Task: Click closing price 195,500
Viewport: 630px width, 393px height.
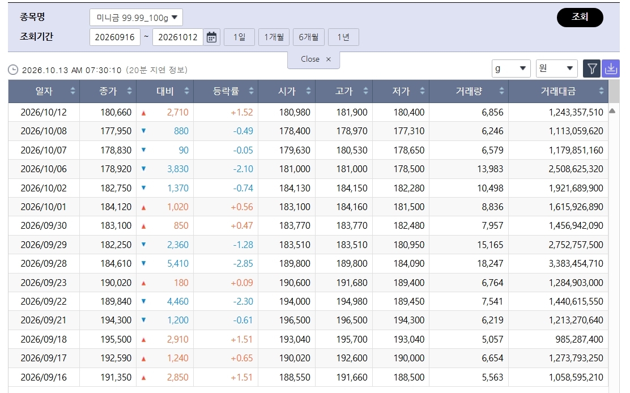Action: coord(116,340)
